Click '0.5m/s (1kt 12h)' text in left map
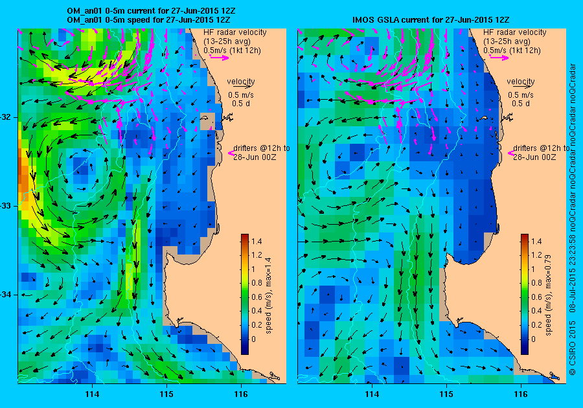Viewport: 583px width, 408px height. [x=232, y=50]
